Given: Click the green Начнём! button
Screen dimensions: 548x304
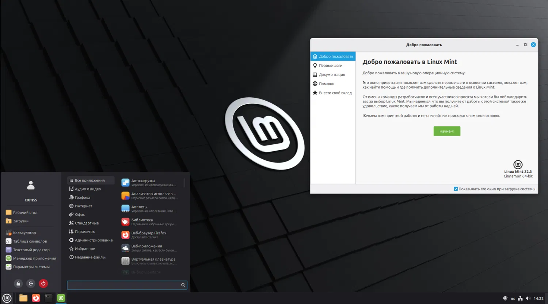Looking at the screenshot, I should (447, 131).
